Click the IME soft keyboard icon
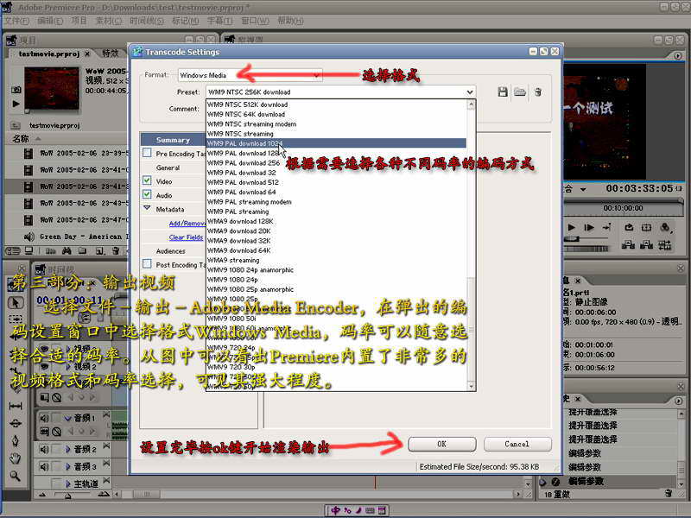The image size is (691, 518). [370, 510]
